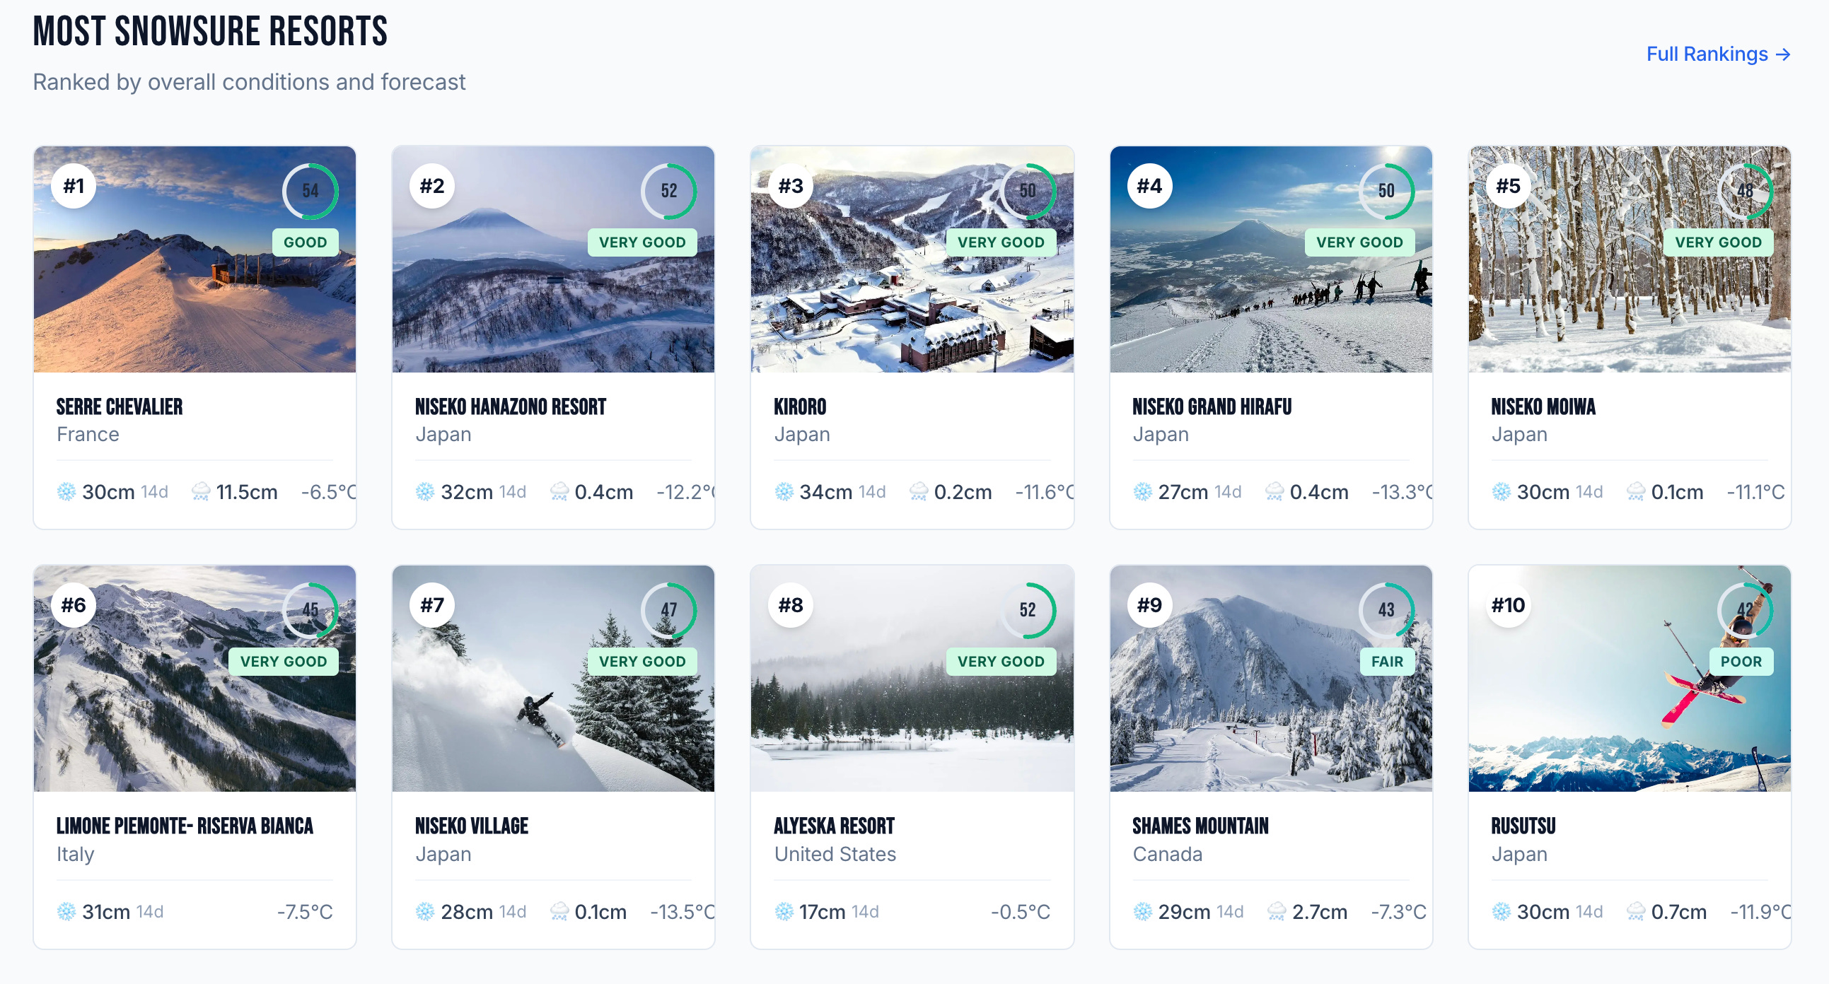Viewport: 1829px width, 984px height.
Task: Open the Alyeska Resort card title
Action: tap(834, 826)
